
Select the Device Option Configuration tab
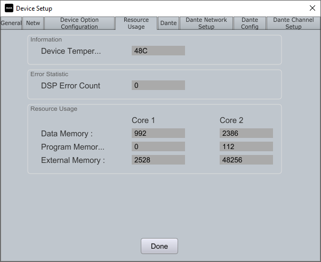[x=79, y=23]
